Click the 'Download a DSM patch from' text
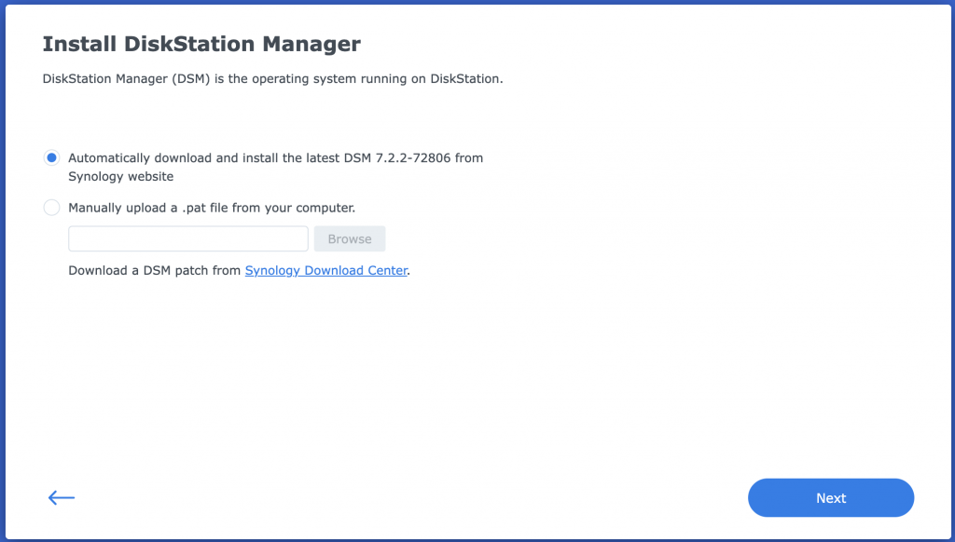 point(155,271)
